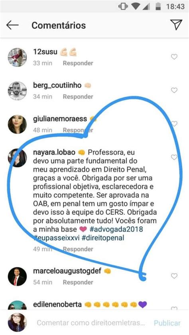Viewport: 189px width, 335px height.
Task: Open giulianemoraess's profile avatar
Action: [x=17, y=125]
